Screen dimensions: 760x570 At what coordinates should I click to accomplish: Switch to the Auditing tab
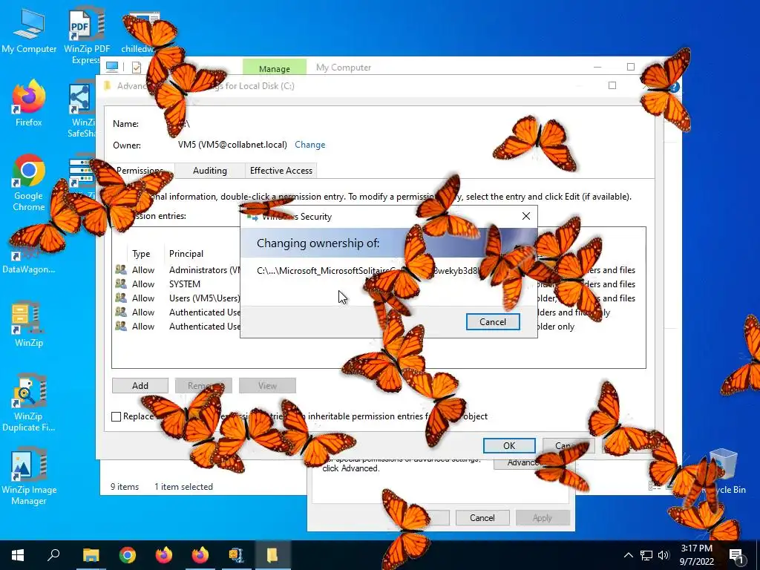pos(210,171)
